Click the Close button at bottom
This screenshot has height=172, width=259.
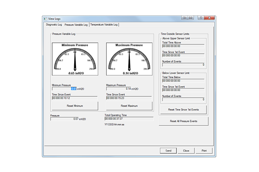click(x=186, y=151)
